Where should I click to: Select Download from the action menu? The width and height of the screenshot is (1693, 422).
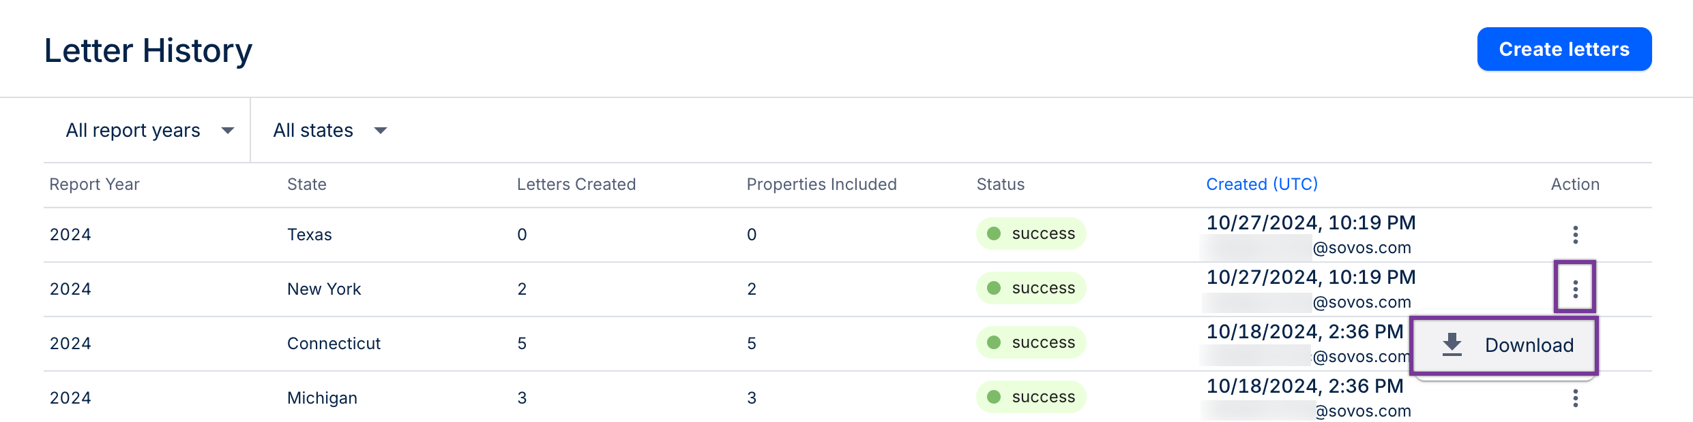click(x=1529, y=345)
